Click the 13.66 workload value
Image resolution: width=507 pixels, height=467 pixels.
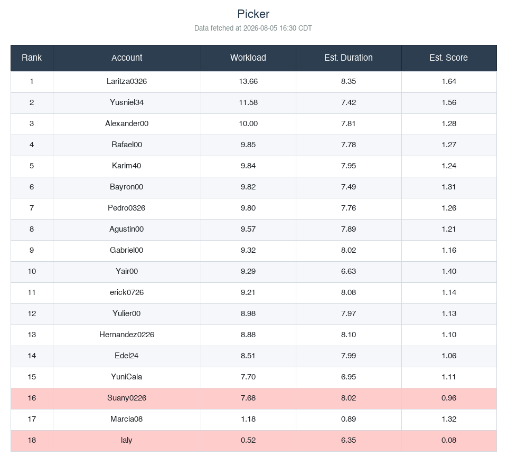pyautogui.click(x=248, y=81)
